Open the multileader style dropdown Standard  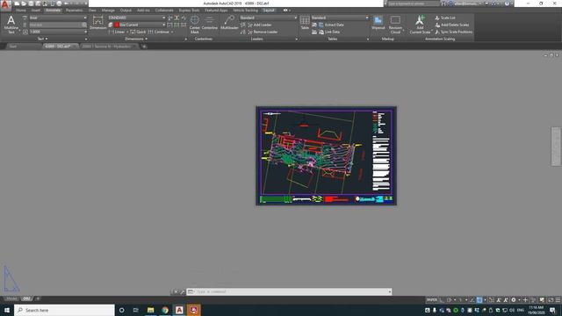pos(268,18)
